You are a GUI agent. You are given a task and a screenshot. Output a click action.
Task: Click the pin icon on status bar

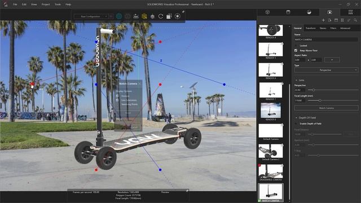(x=187, y=191)
